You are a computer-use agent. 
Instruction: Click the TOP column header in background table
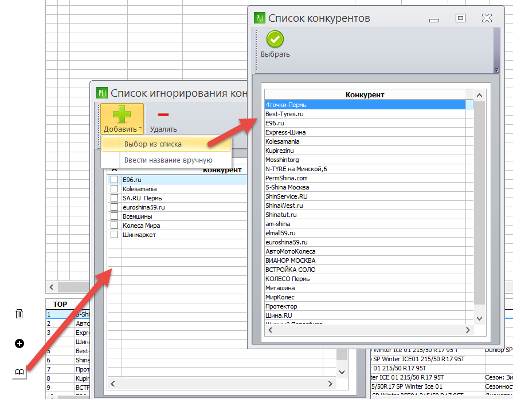point(60,304)
